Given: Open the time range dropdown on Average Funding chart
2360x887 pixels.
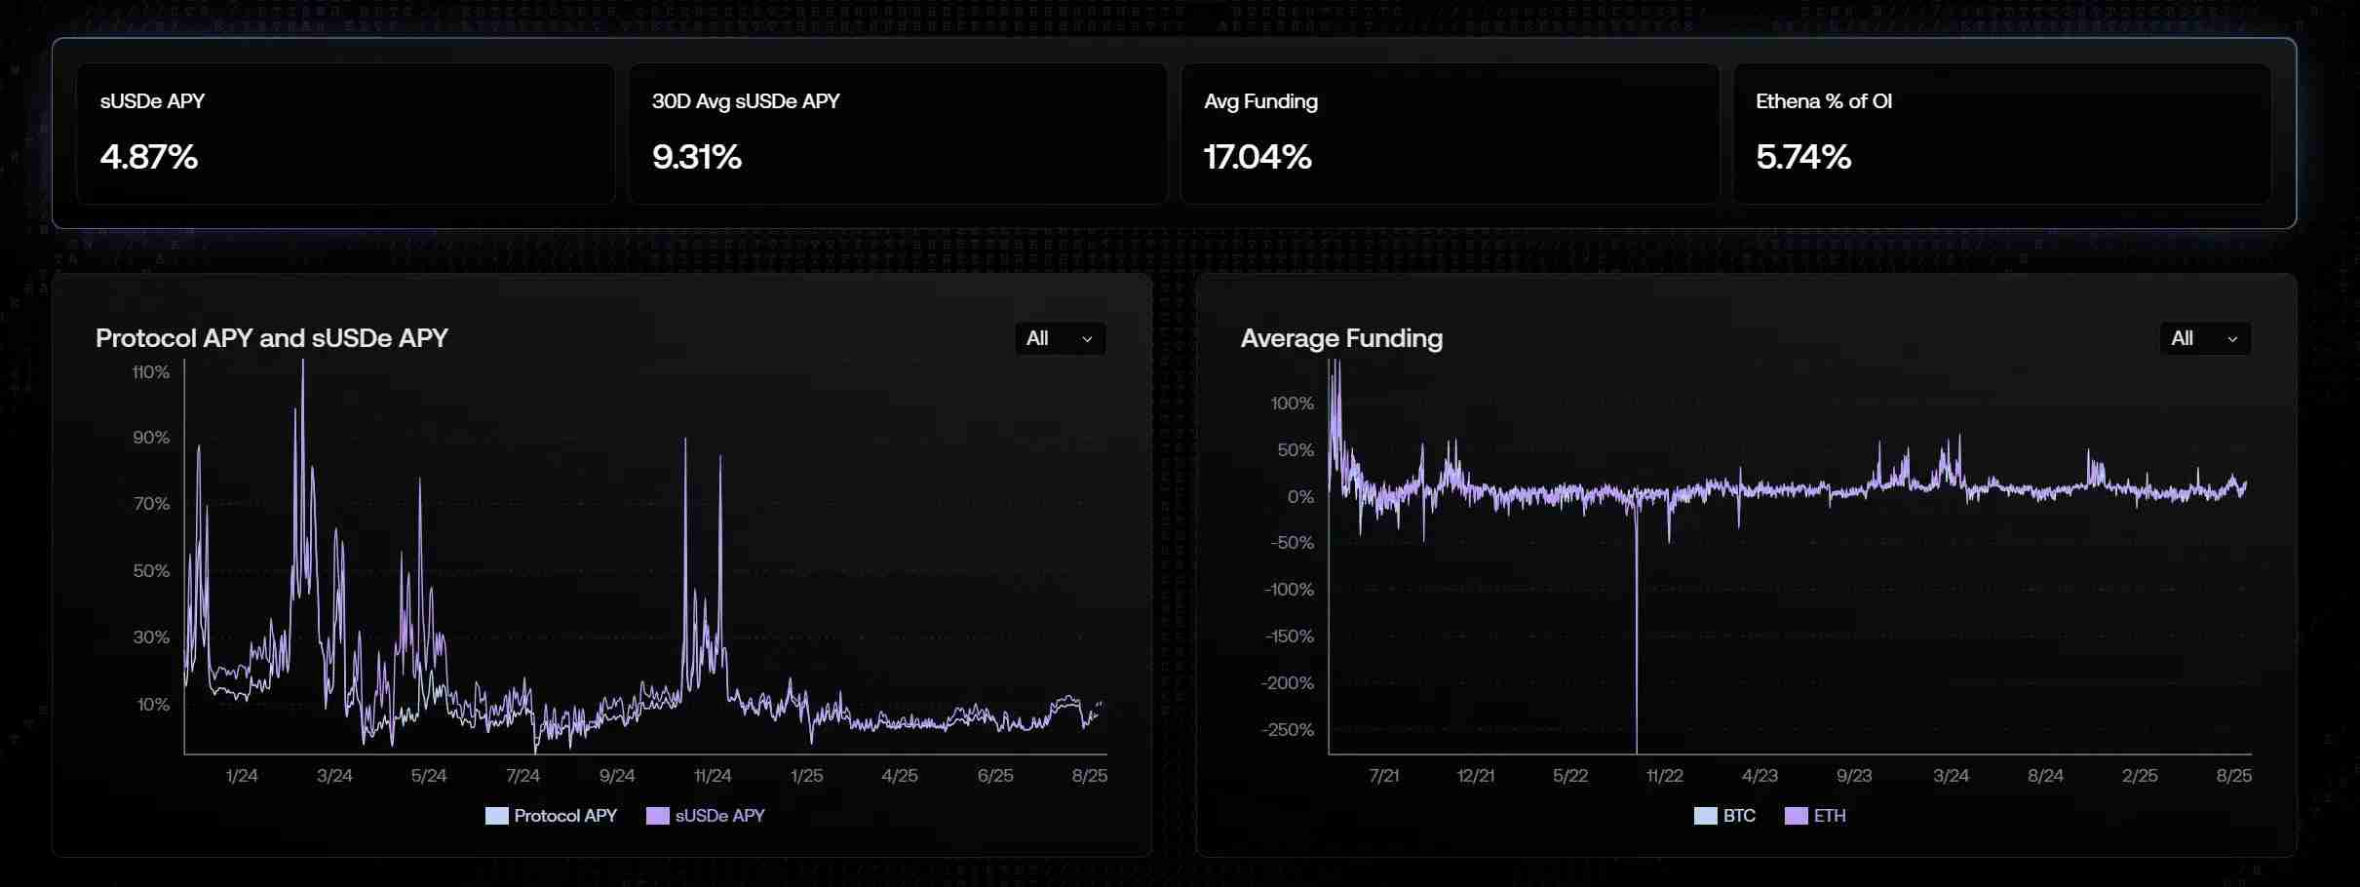Looking at the screenshot, I should tap(2203, 338).
